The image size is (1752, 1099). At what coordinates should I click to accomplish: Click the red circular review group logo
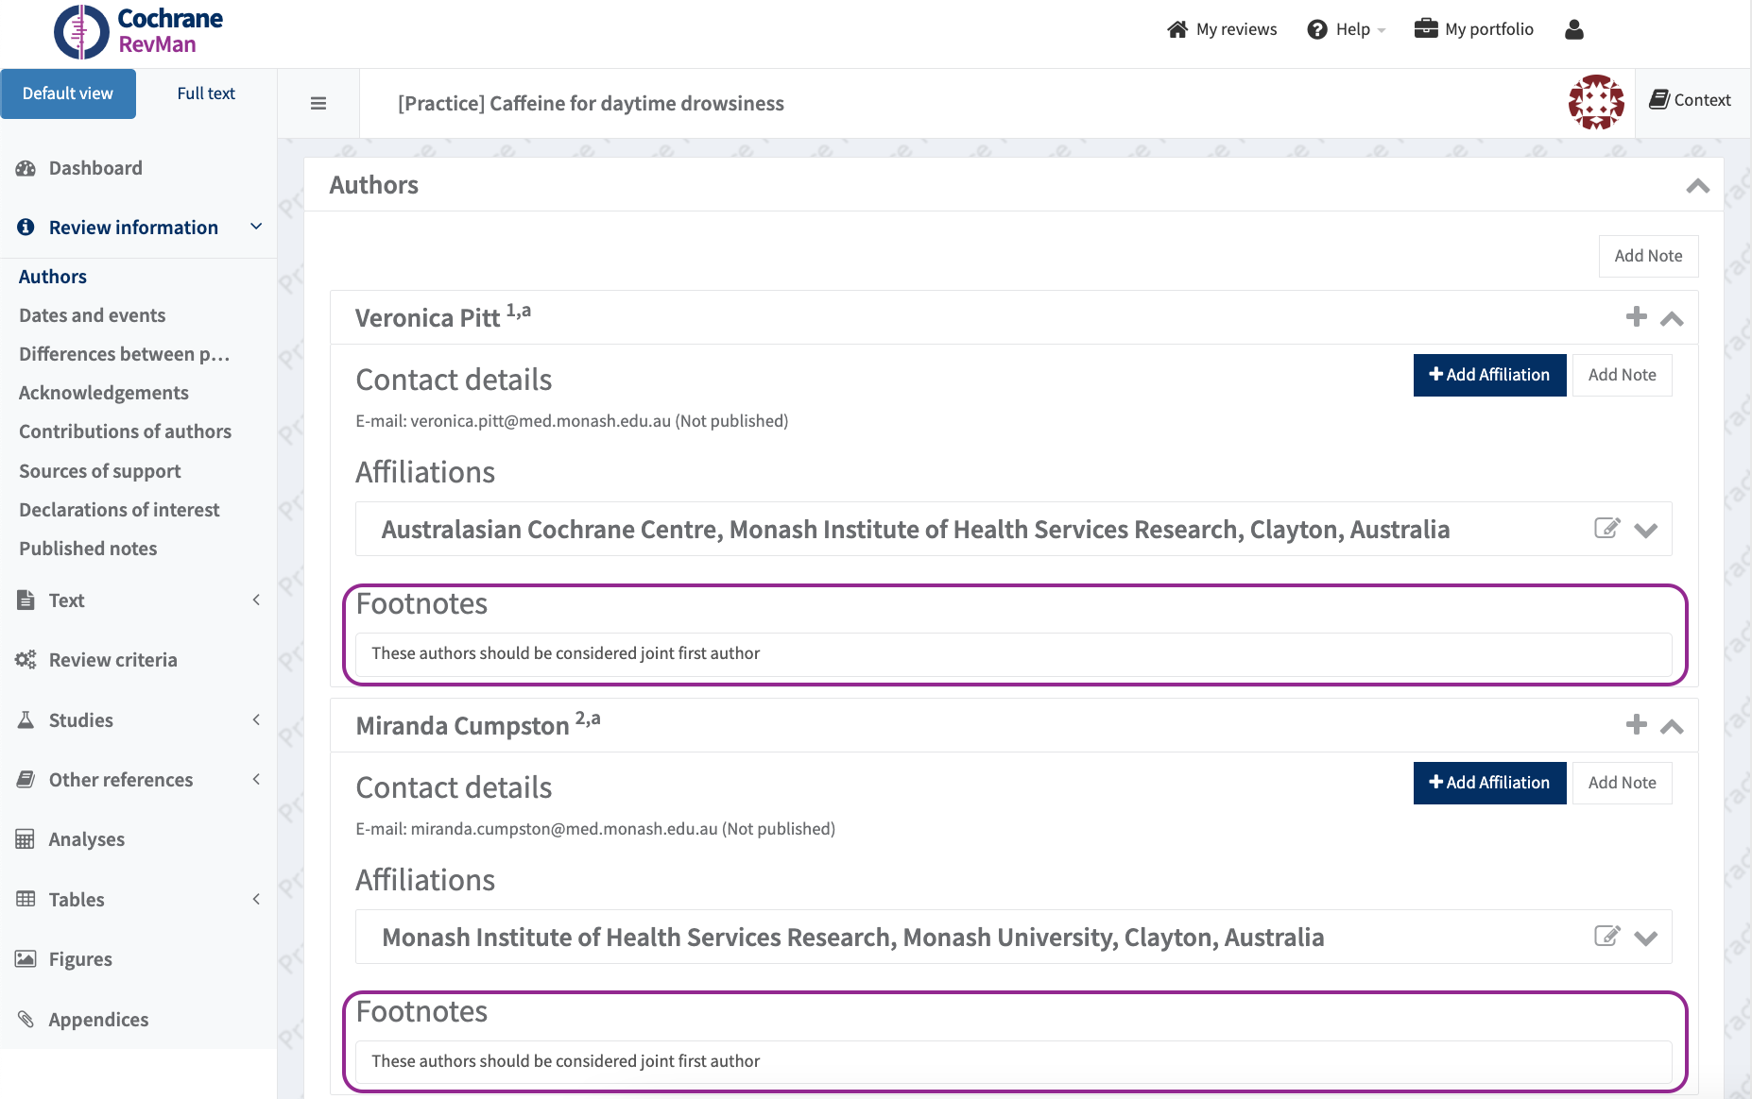[1596, 102]
